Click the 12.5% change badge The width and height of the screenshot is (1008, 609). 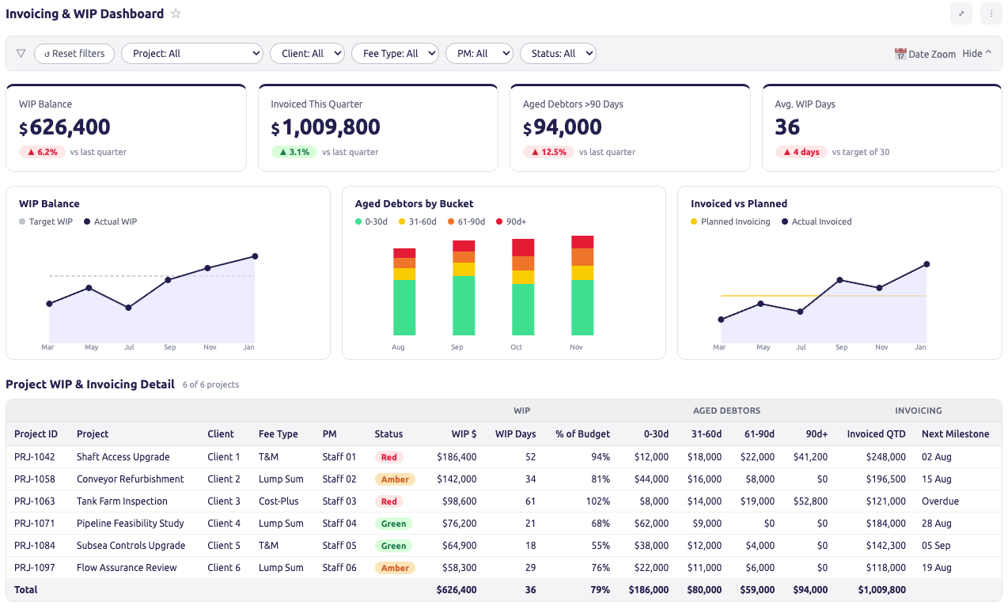(548, 152)
